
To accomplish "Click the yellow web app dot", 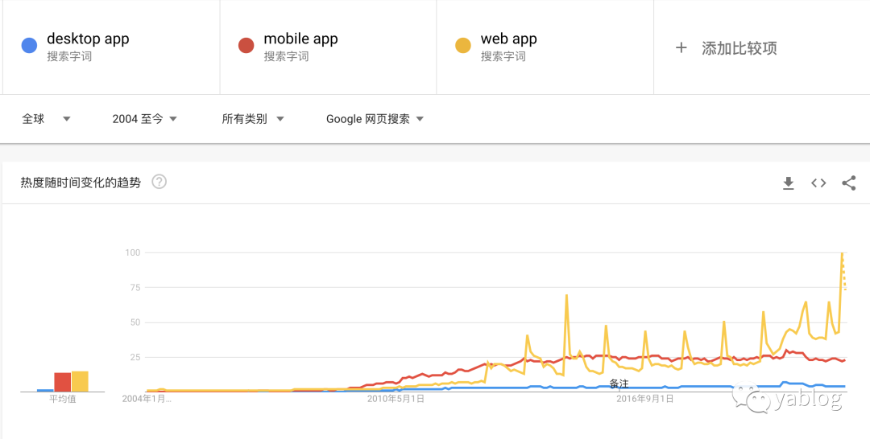I will pos(463,46).
